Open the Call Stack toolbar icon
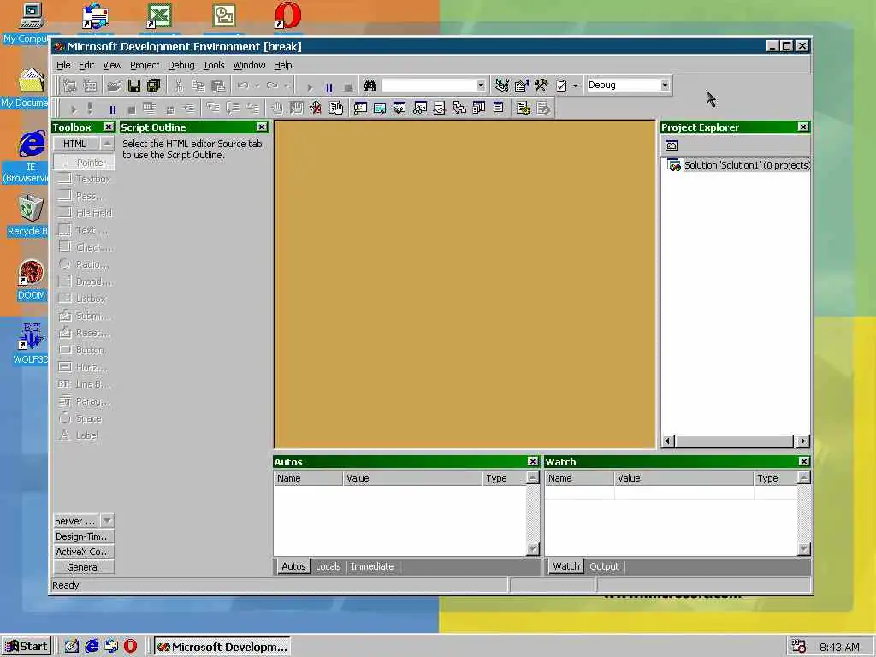This screenshot has width=876, height=657. coord(459,109)
